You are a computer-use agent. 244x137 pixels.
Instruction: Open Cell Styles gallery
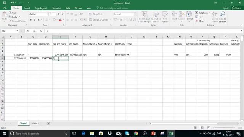165,17
